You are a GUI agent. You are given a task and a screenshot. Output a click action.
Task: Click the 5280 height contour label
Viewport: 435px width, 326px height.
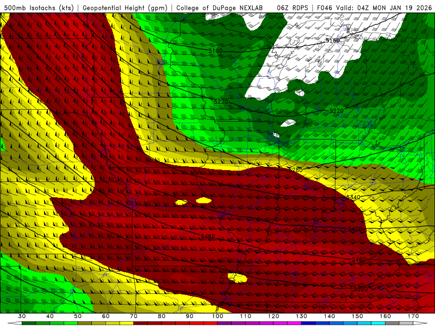point(295,170)
